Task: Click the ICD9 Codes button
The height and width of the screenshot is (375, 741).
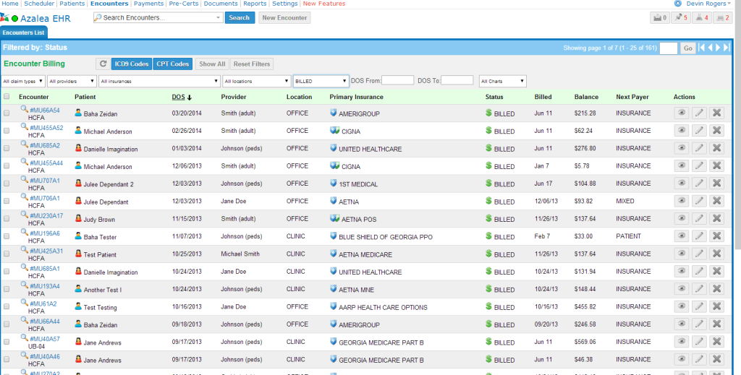Action: [x=132, y=64]
